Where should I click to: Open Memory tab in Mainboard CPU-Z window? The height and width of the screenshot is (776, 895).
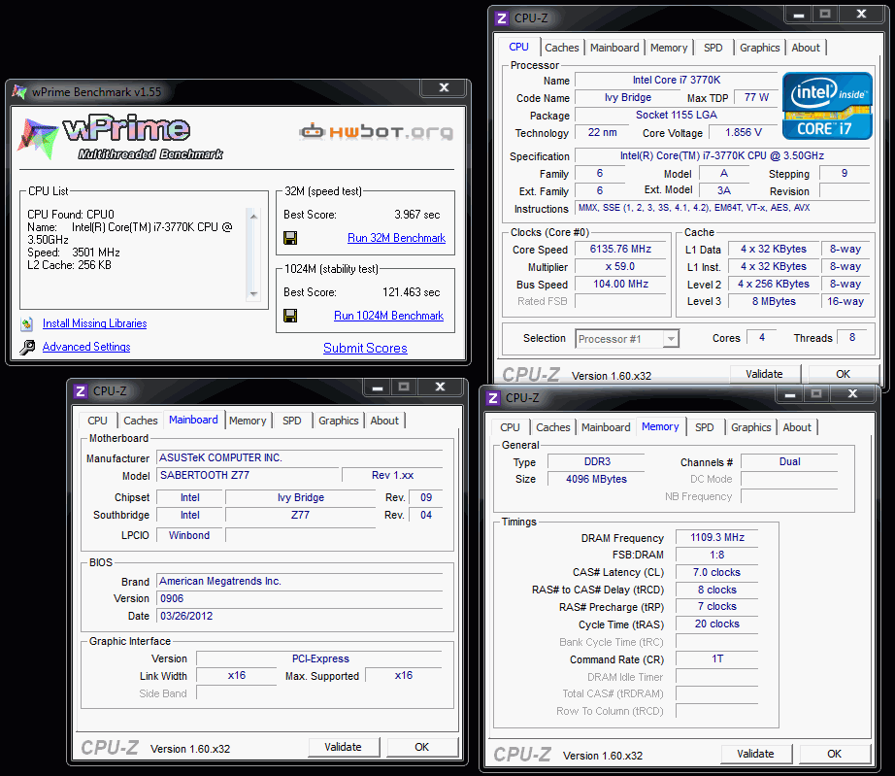point(248,421)
